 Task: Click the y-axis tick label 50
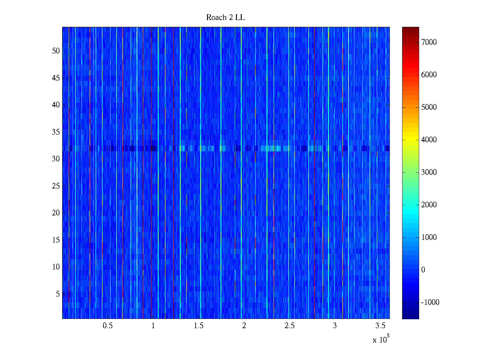click(56, 51)
